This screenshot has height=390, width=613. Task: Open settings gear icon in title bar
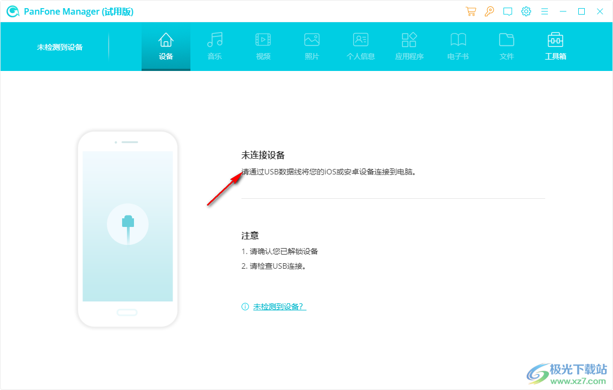click(x=526, y=11)
